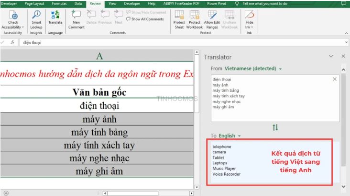350x196 pixels.
Task: Select cell containing máy nghe nhạc
Action: pyautogui.click(x=97, y=158)
